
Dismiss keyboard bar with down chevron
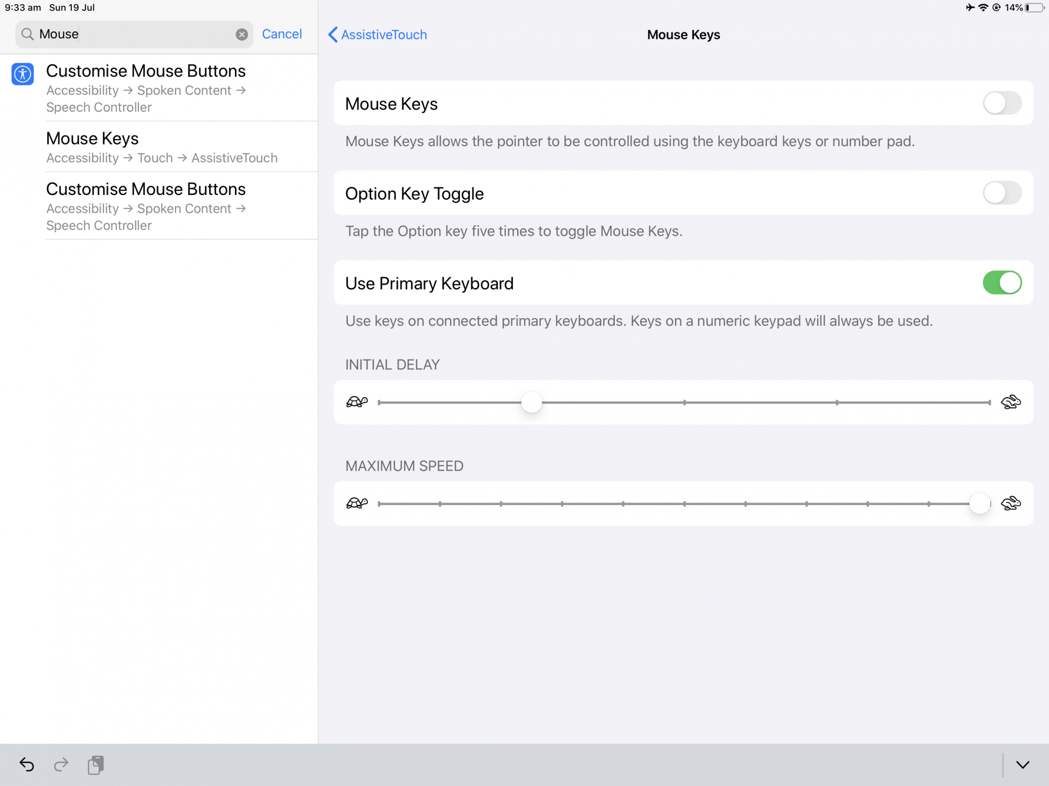(x=1022, y=765)
